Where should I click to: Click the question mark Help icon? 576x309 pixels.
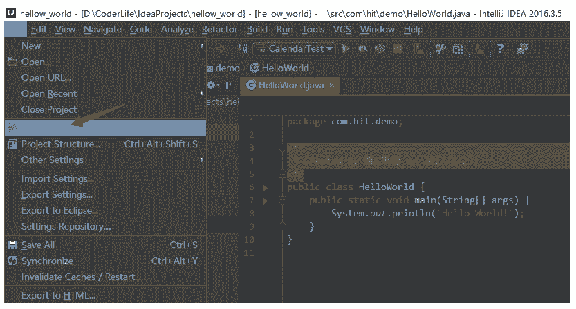tap(501, 48)
